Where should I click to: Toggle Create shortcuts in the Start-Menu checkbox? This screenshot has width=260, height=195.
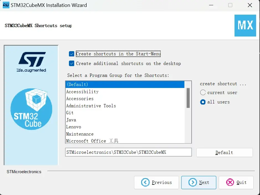point(72,54)
